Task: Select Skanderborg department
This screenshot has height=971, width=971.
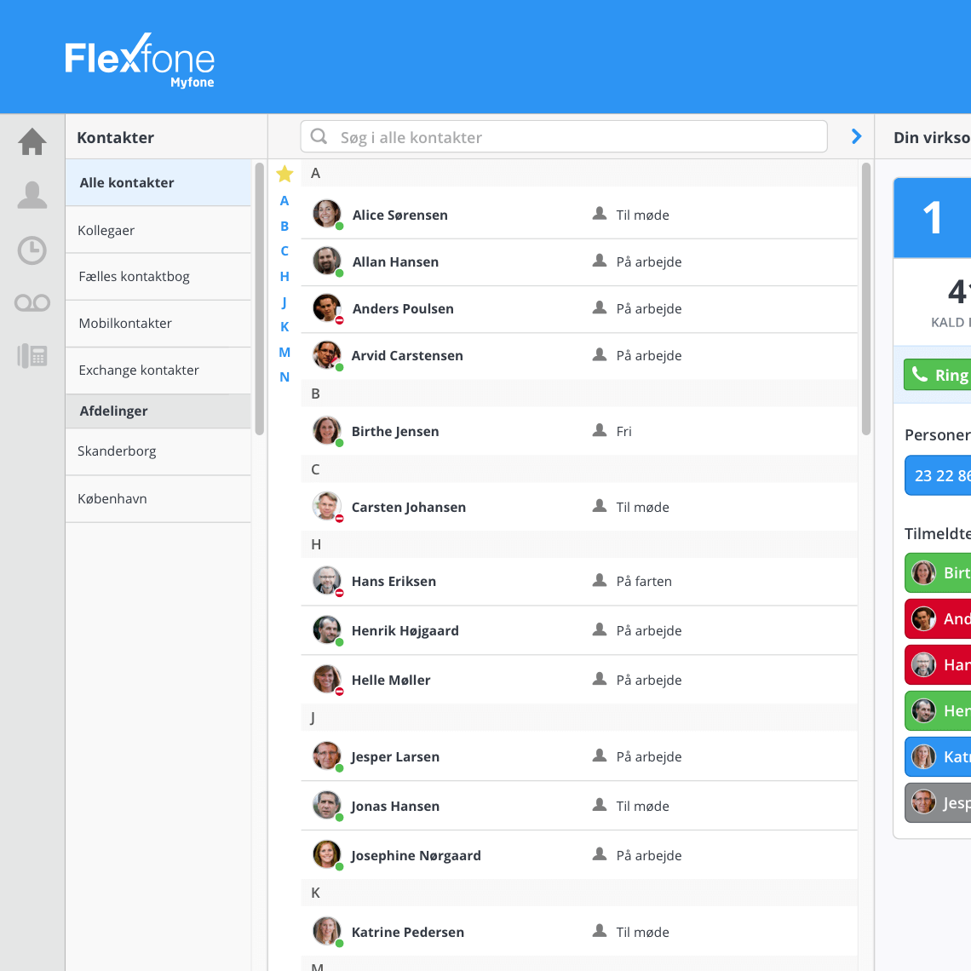Action: pyautogui.click(x=158, y=451)
